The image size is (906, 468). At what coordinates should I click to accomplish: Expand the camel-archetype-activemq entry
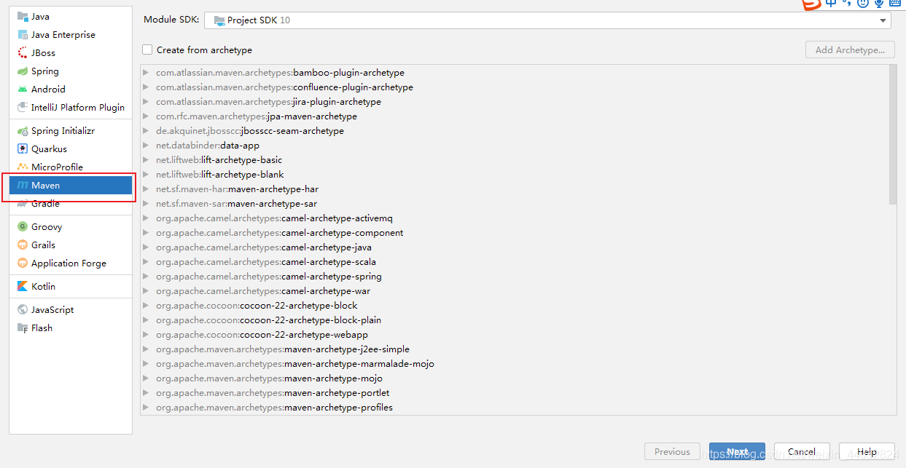pos(147,218)
